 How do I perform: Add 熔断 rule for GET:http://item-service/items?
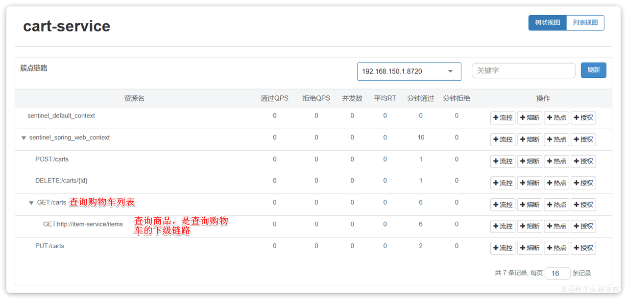tap(530, 226)
